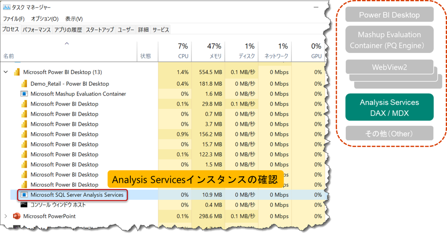The image size is (447, 238).
Task: Click the Mashup Evaluation Container (PQ Engine) diagram box
Action: 389,39
